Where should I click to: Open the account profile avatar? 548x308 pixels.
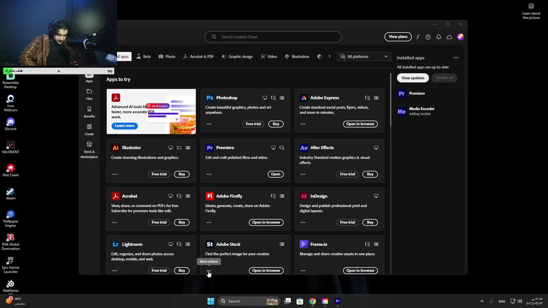click(460, 37)
